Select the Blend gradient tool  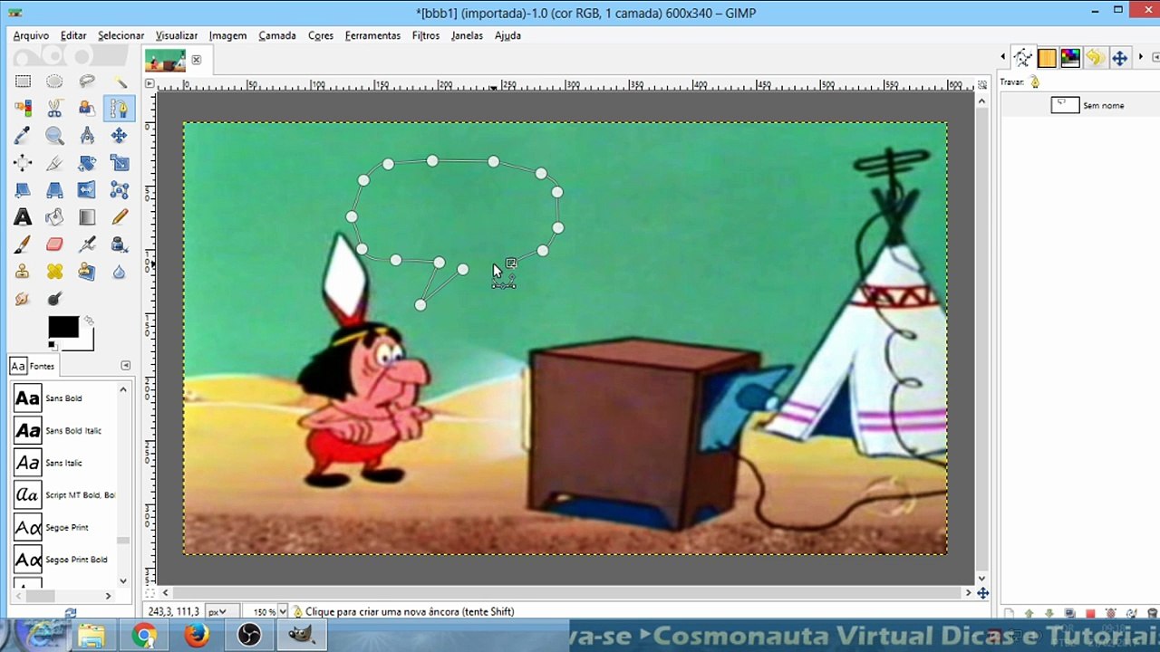(x=87, y=217)
